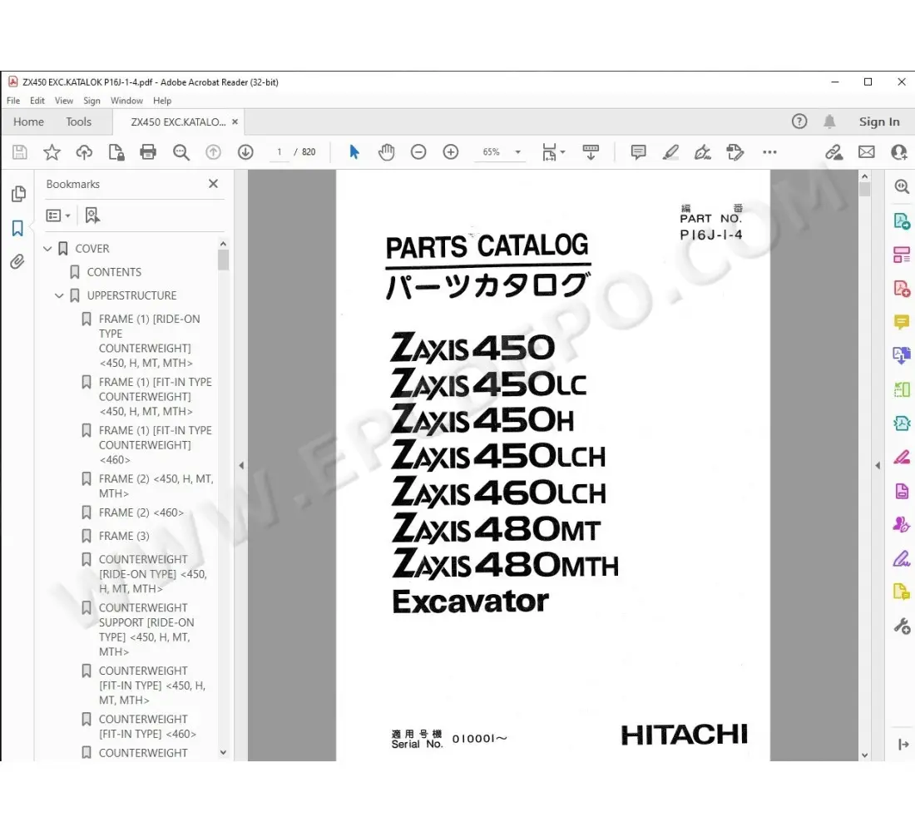Open the bookmark options dropdown menu
Image resolution: width=915 pixels, height=832 pixels.
(x=57, y=215)
